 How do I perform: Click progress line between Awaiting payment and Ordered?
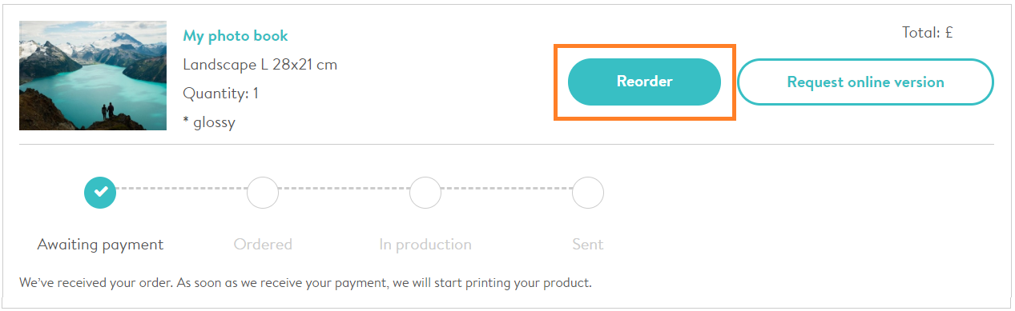182,189
